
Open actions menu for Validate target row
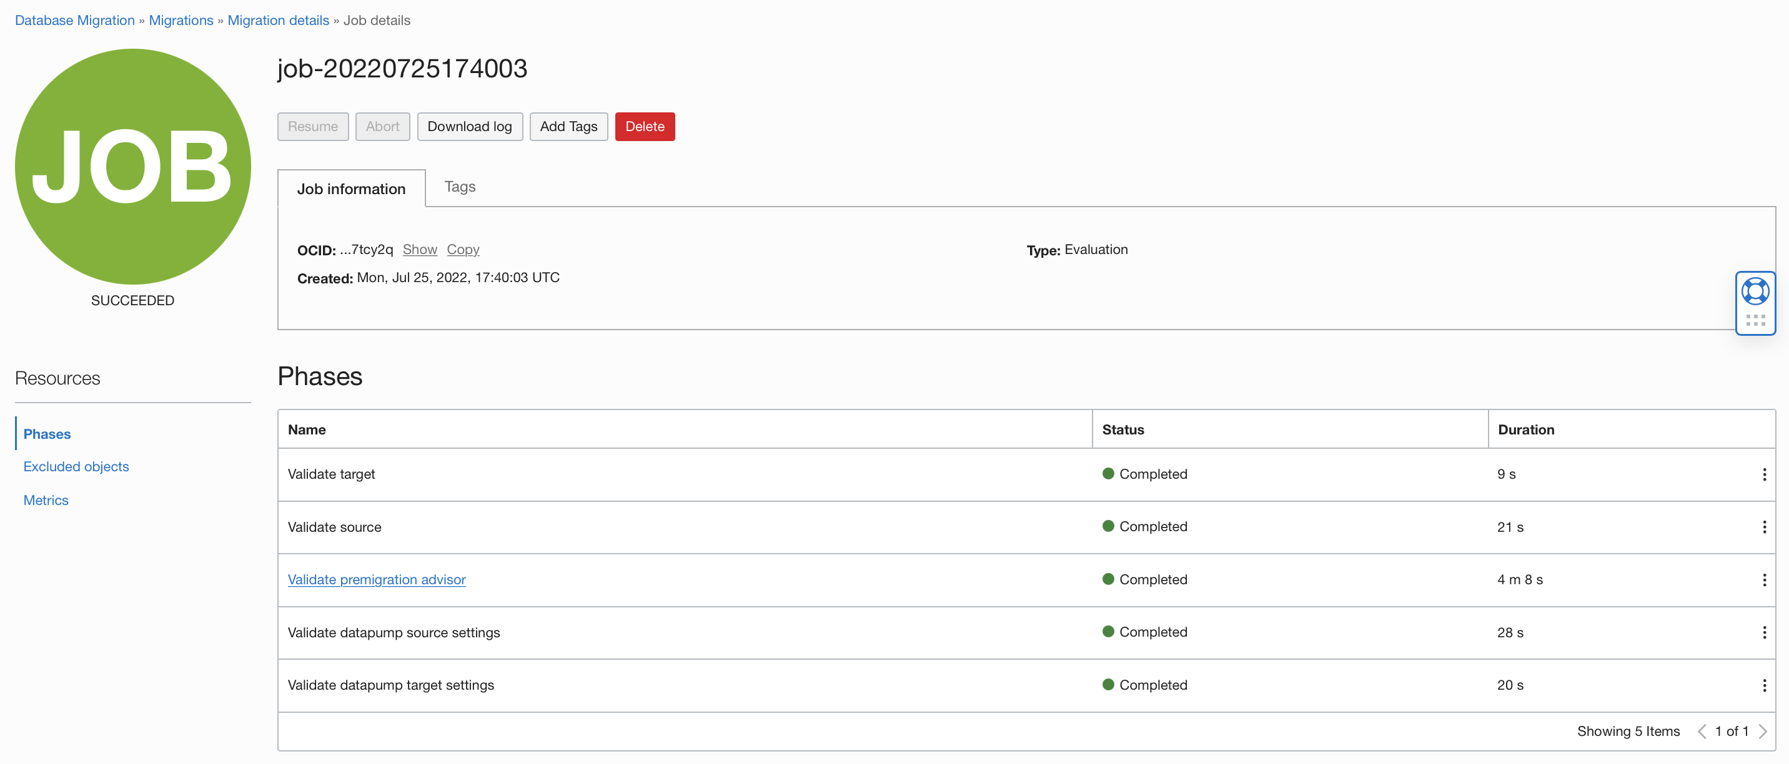click(x=1764, y=474)
